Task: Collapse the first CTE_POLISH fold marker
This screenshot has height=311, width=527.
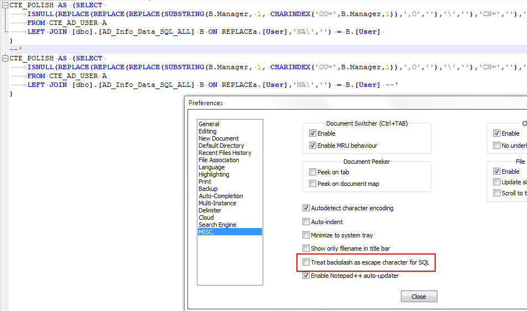Action: point(5,6)
